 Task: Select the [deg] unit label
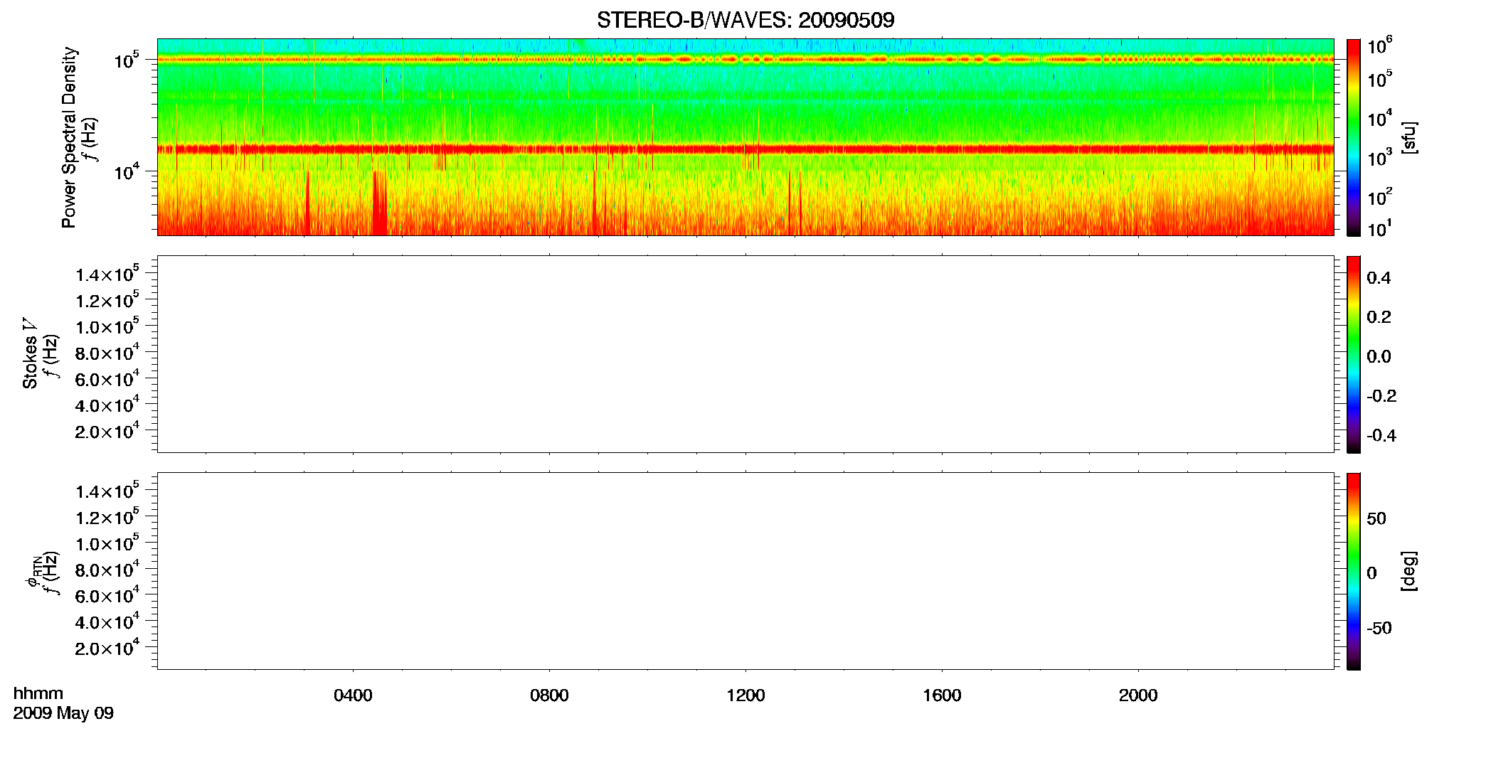tap(1409, 571)
